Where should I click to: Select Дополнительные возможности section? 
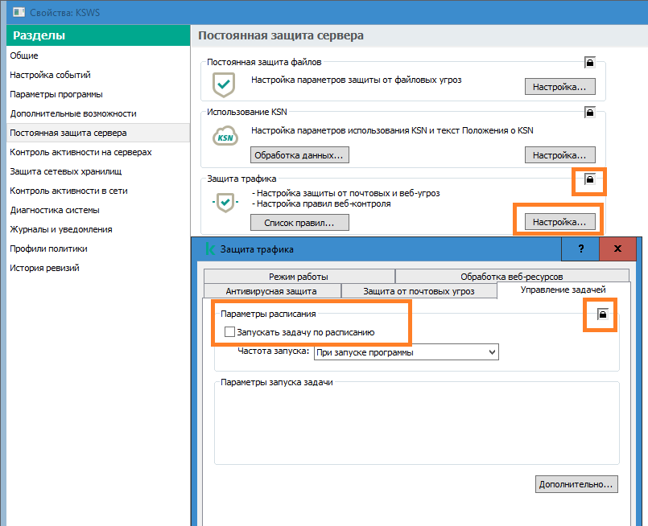click(98, 113)
